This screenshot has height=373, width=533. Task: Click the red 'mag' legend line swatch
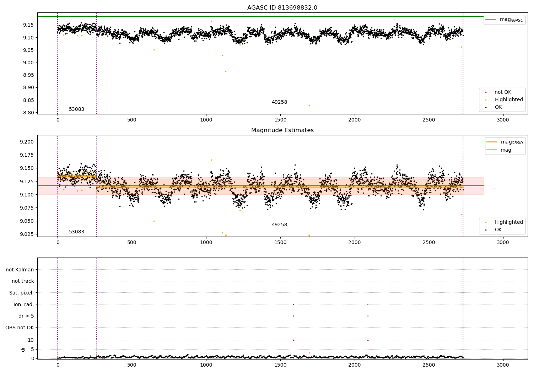tap(492, 150)
